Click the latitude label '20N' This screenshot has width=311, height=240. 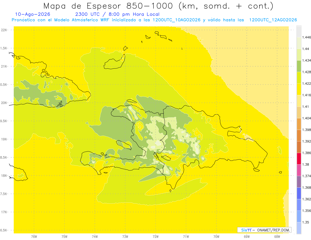tap(4, 103)
